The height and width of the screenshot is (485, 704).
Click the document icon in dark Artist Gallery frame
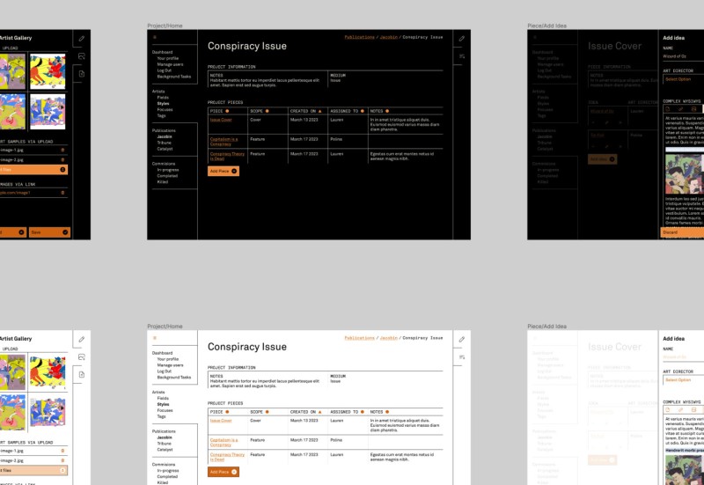pos(82,74)
